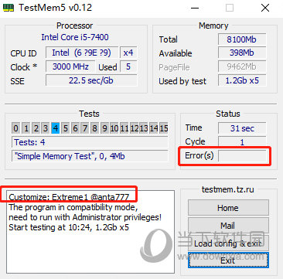
Task: Click the Mail button
Action: [228, 226]
